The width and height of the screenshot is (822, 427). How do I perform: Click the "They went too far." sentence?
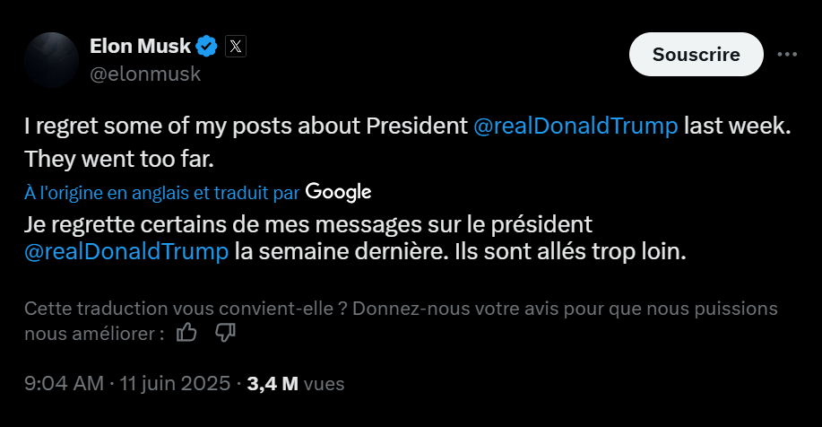[121, 159]
